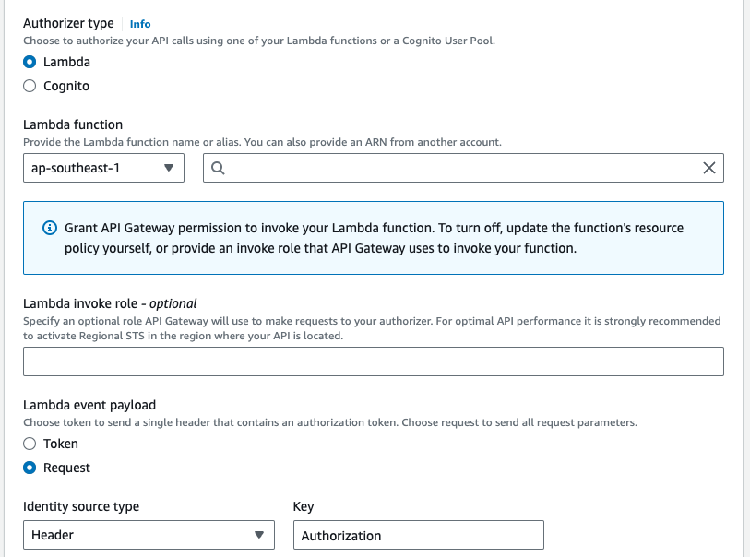Click the Lambda function search field

pyautogui.click(x=463, y=168)
